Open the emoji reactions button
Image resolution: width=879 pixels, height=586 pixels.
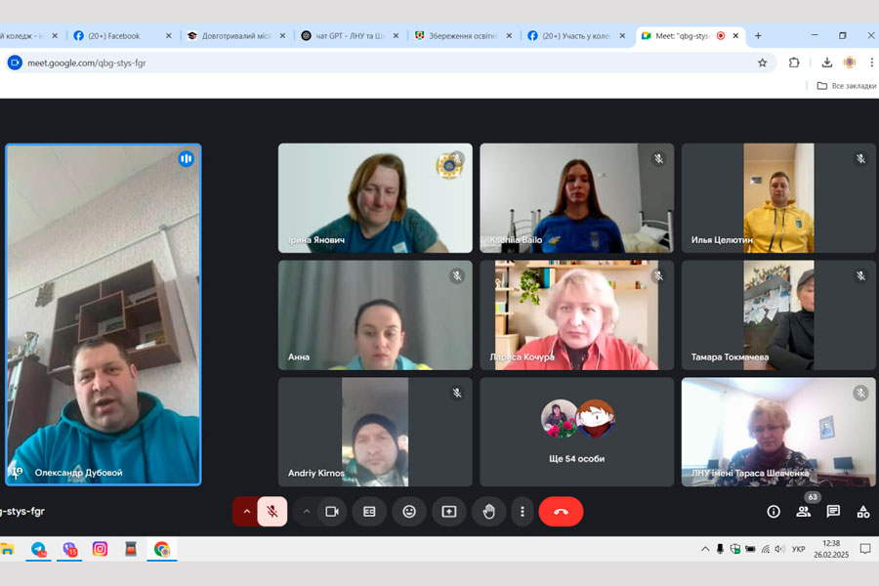click(x=409, y=512)
